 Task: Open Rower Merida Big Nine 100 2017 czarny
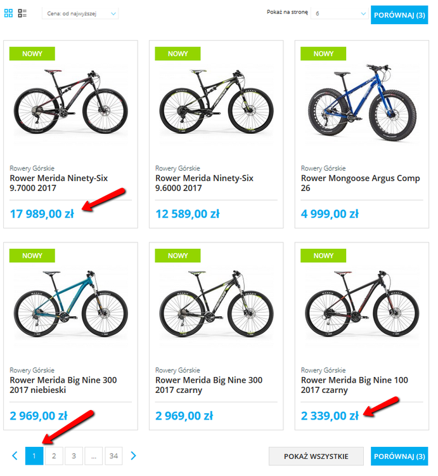[354, 385]
